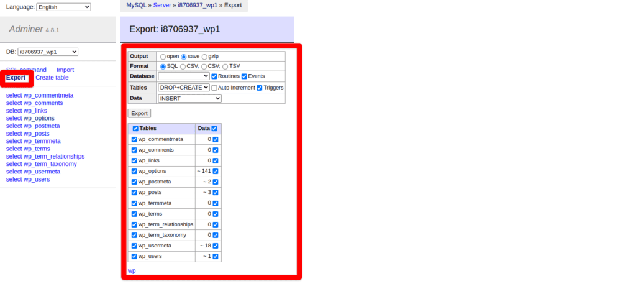Toggle data checkbox for wp_users row

click(x=216, y=256)
